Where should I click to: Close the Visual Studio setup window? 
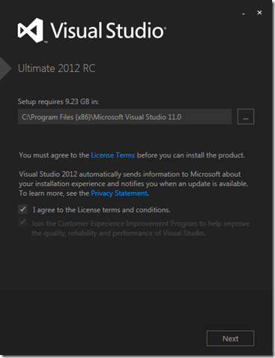(259, 13)
